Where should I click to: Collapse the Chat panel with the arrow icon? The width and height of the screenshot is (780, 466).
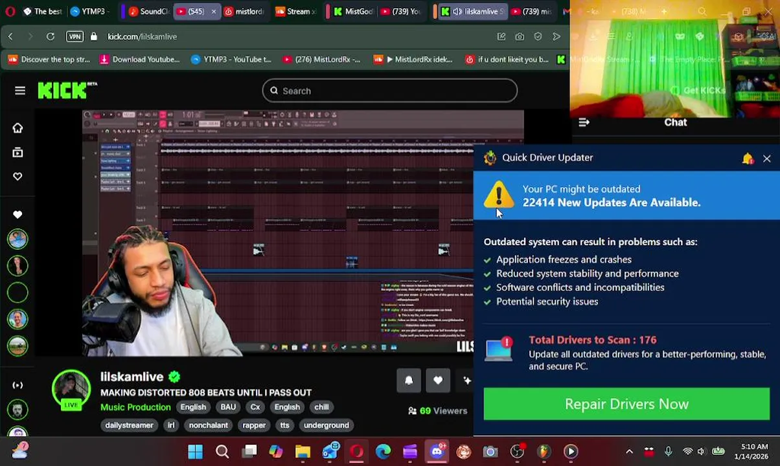584,122
